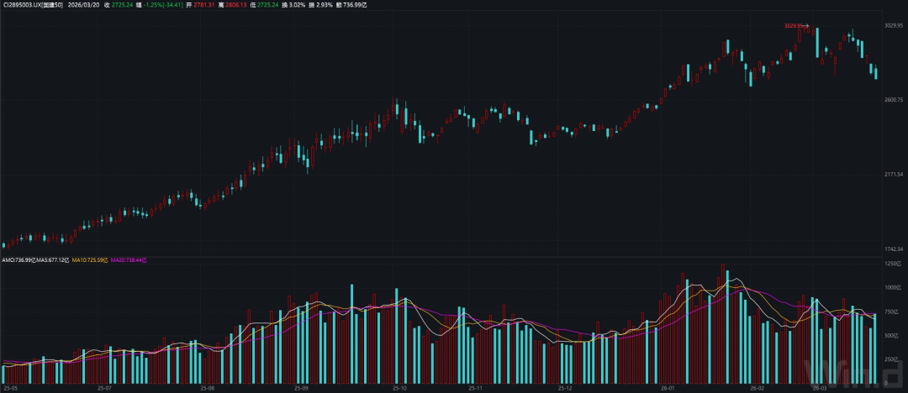
Task: Click the amount 额 736.99亿 in header
Action: pyautogui.click(x=351, y=5)
